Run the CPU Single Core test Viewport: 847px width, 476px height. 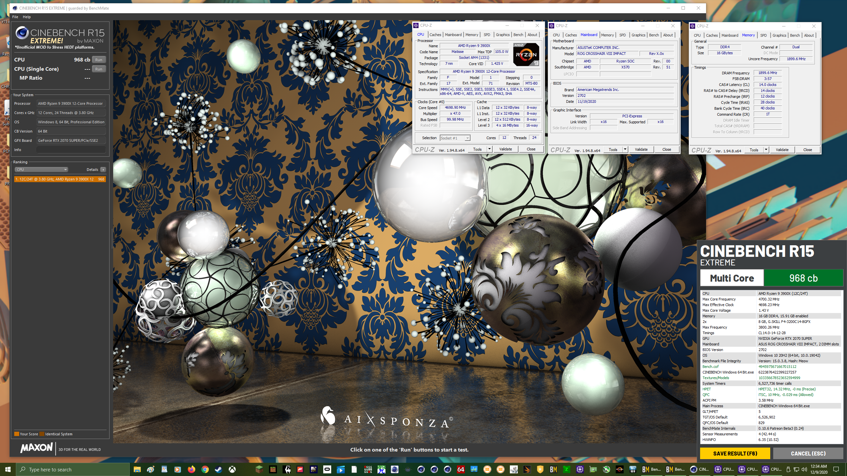[99, 69]
